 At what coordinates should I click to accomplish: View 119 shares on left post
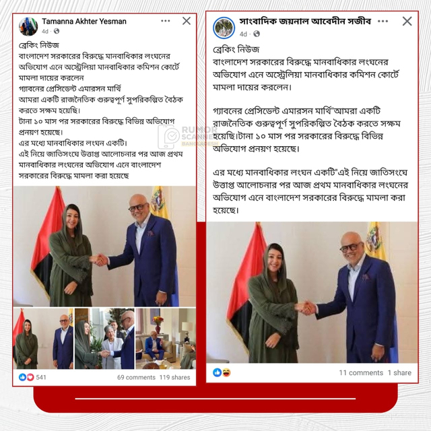[x=175, y=377]
